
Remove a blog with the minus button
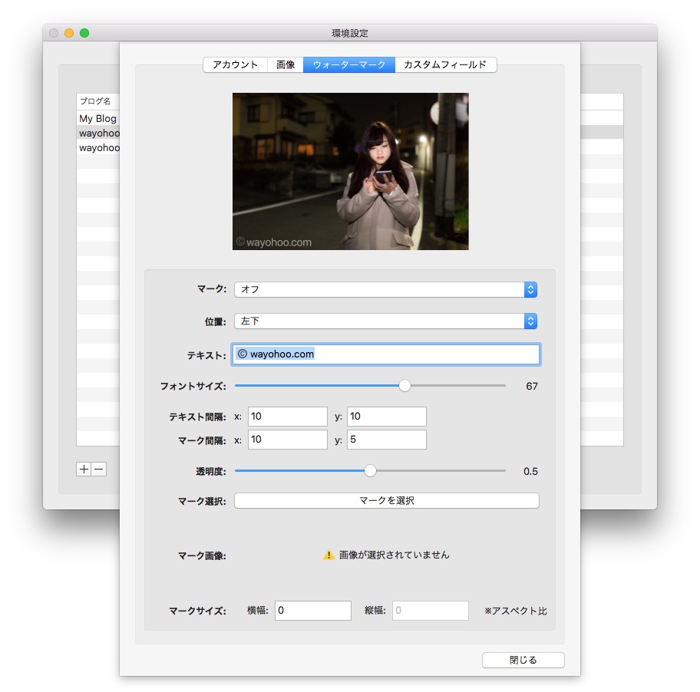99,469
